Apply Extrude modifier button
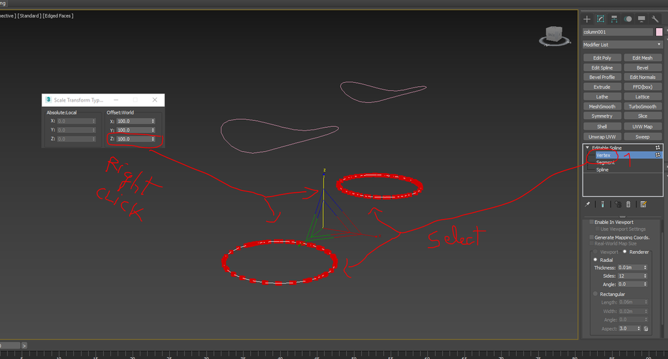The image size is (668, 359). click(x=602, y=87)
